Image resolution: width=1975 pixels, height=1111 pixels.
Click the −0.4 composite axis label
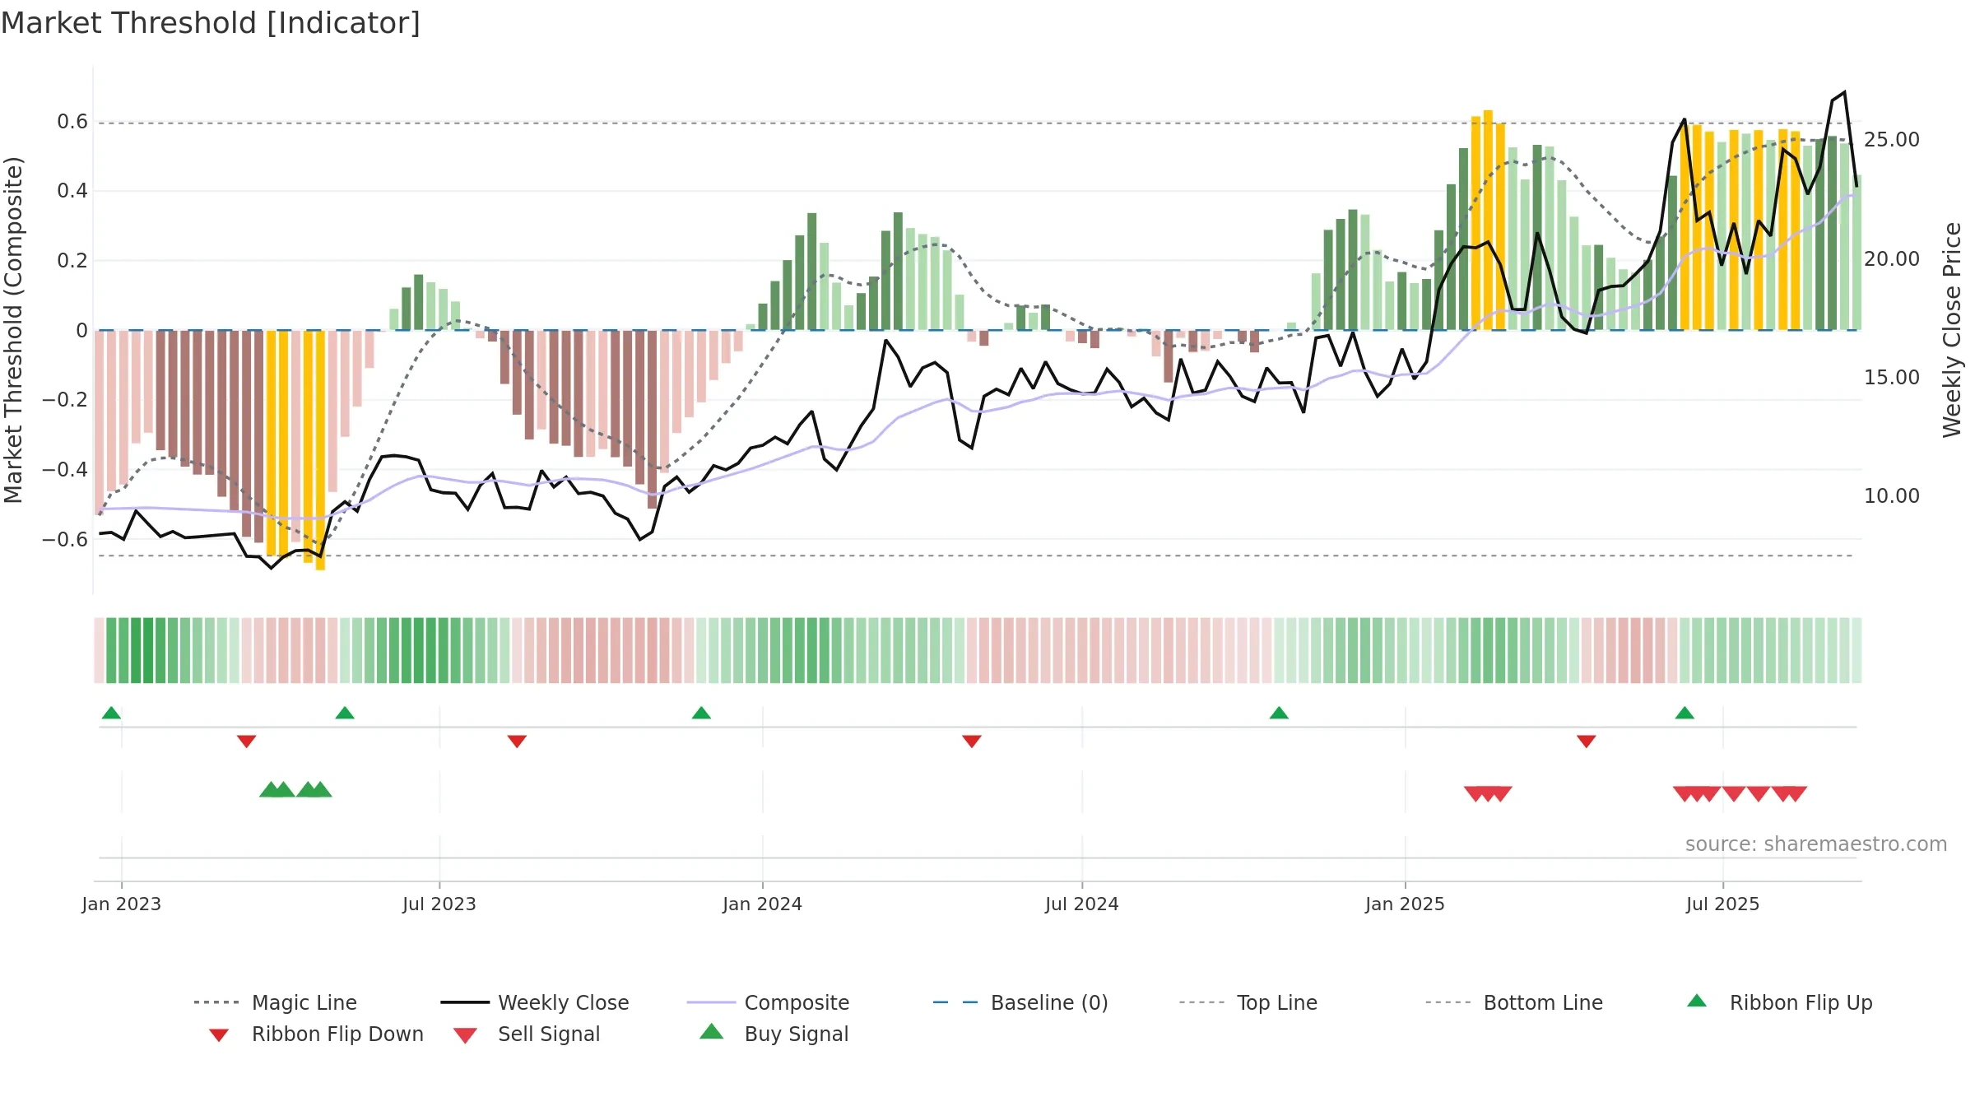click(65, 470)
